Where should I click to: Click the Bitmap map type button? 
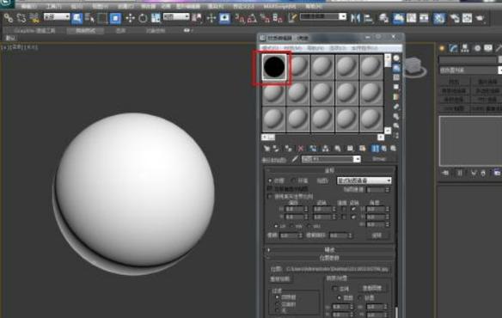click(x=379, y=159)
